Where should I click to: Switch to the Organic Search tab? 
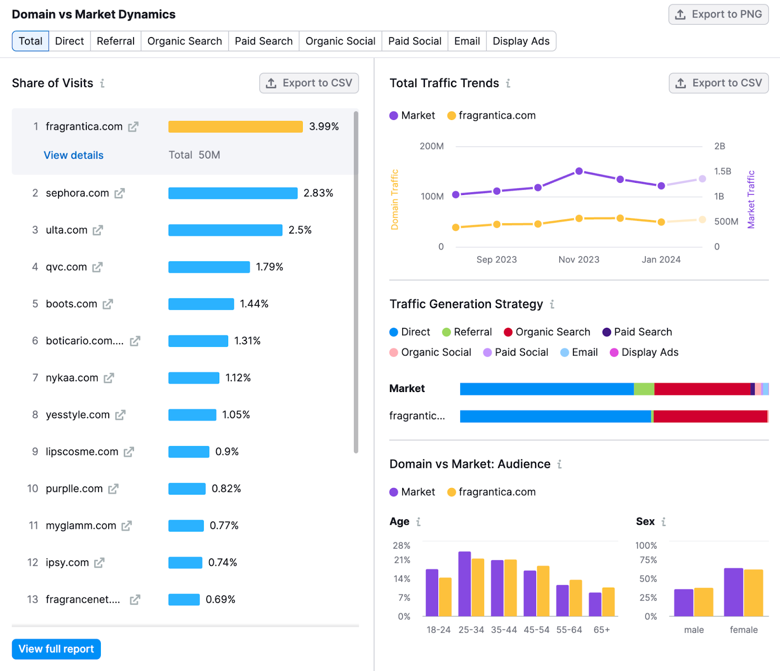184,41
